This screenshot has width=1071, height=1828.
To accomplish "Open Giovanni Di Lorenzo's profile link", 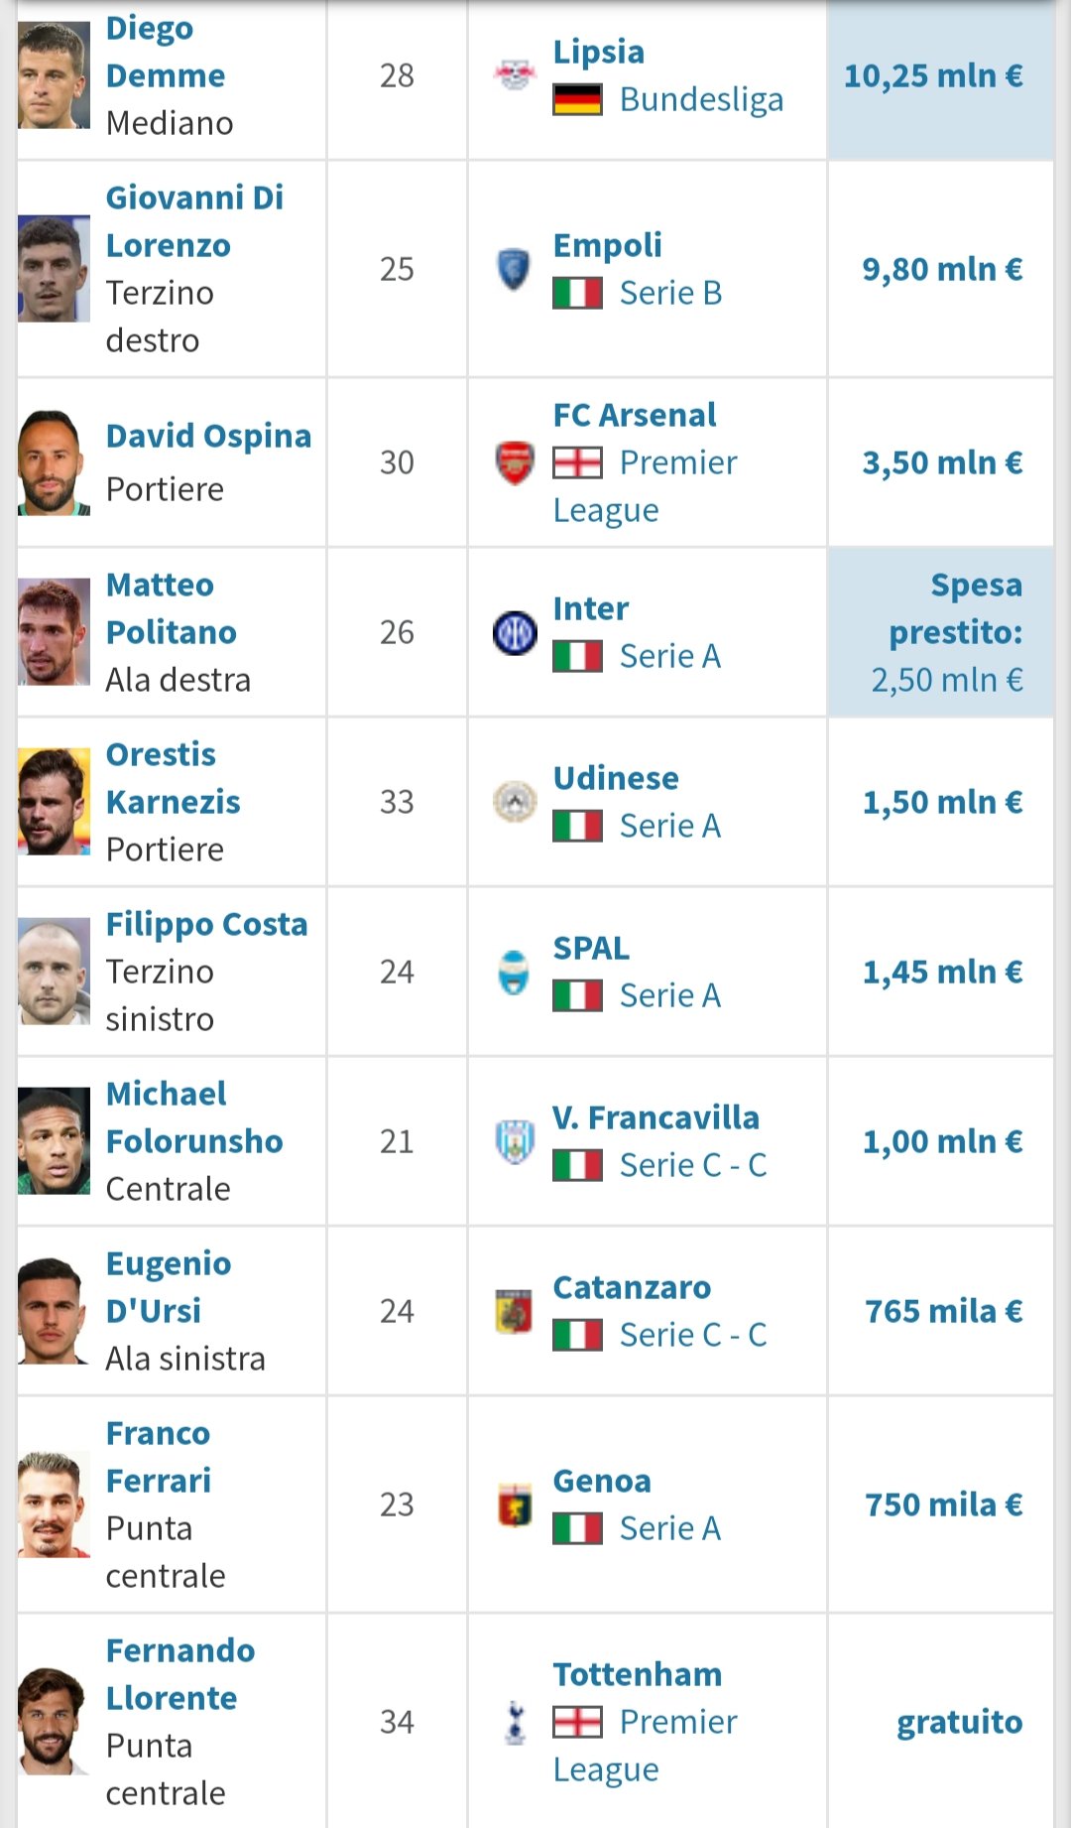I will click(x=194, y=221).
